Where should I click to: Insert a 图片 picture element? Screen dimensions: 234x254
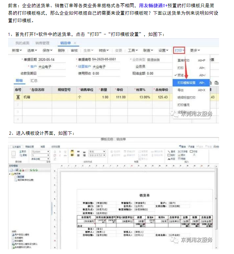point(182,155)
